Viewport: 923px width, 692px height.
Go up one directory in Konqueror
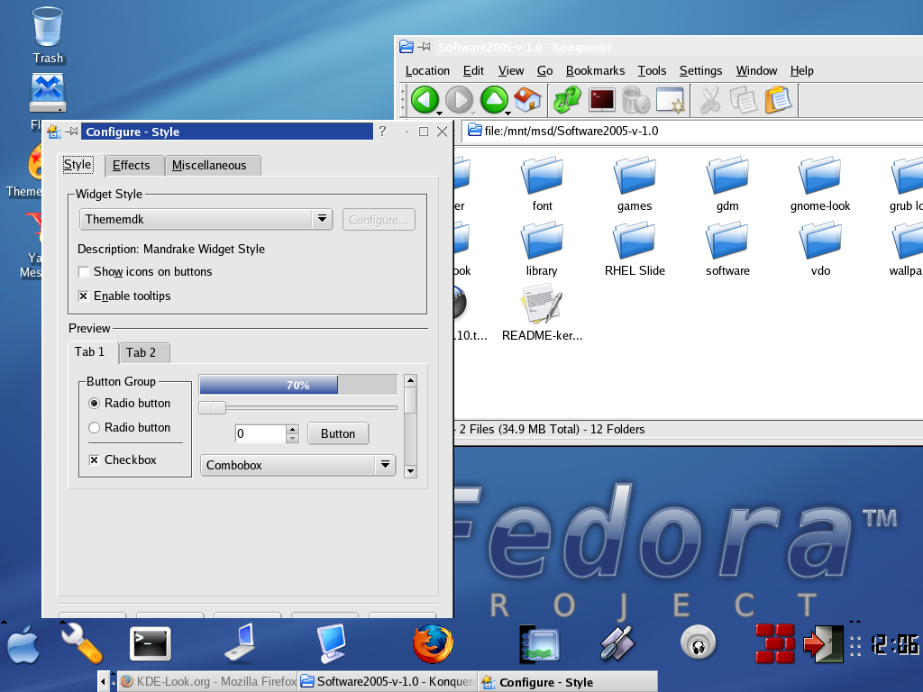(x=495, y=99)
